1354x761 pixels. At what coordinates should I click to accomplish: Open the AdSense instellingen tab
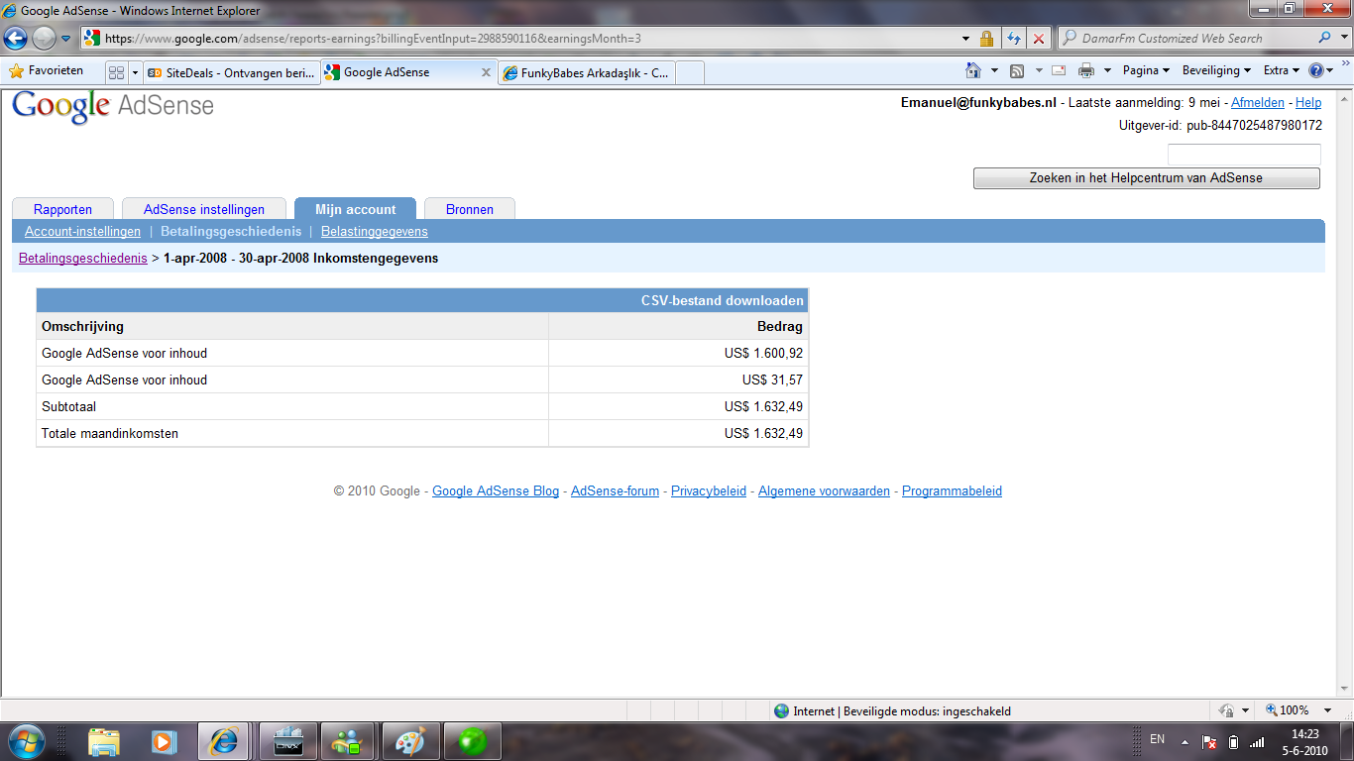(204, 209)
